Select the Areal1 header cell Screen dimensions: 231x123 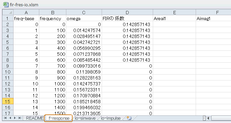coord(175,18)
